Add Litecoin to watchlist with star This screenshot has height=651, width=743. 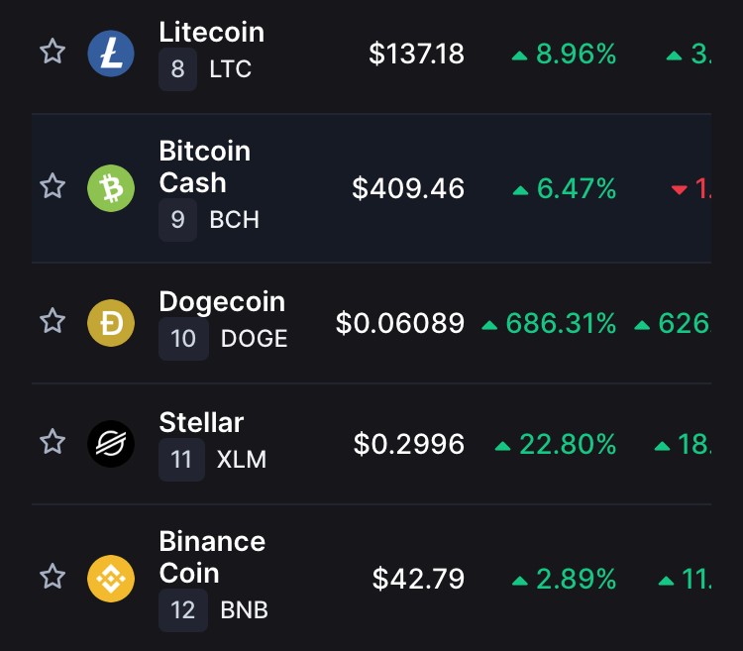pos(53,52)
